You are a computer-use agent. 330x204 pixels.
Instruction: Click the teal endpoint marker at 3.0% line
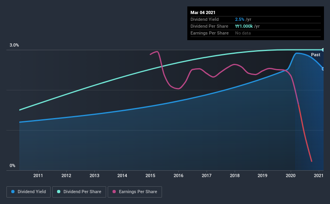pos(323,50)
